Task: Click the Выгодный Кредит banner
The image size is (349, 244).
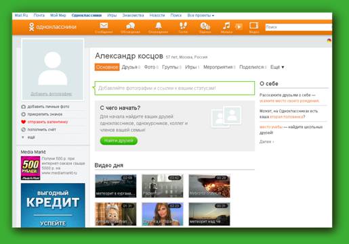Action: click(x=53, y=205)
